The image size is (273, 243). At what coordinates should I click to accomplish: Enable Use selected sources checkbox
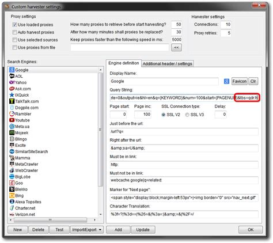14,40
